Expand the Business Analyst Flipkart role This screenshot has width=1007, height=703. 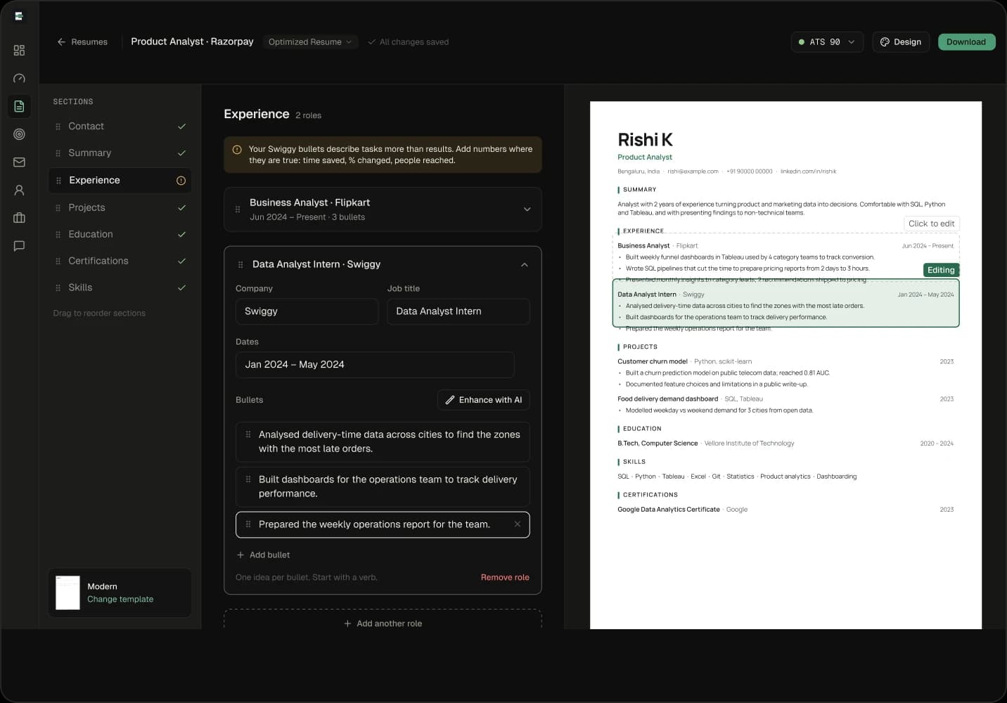pos(527,209)
